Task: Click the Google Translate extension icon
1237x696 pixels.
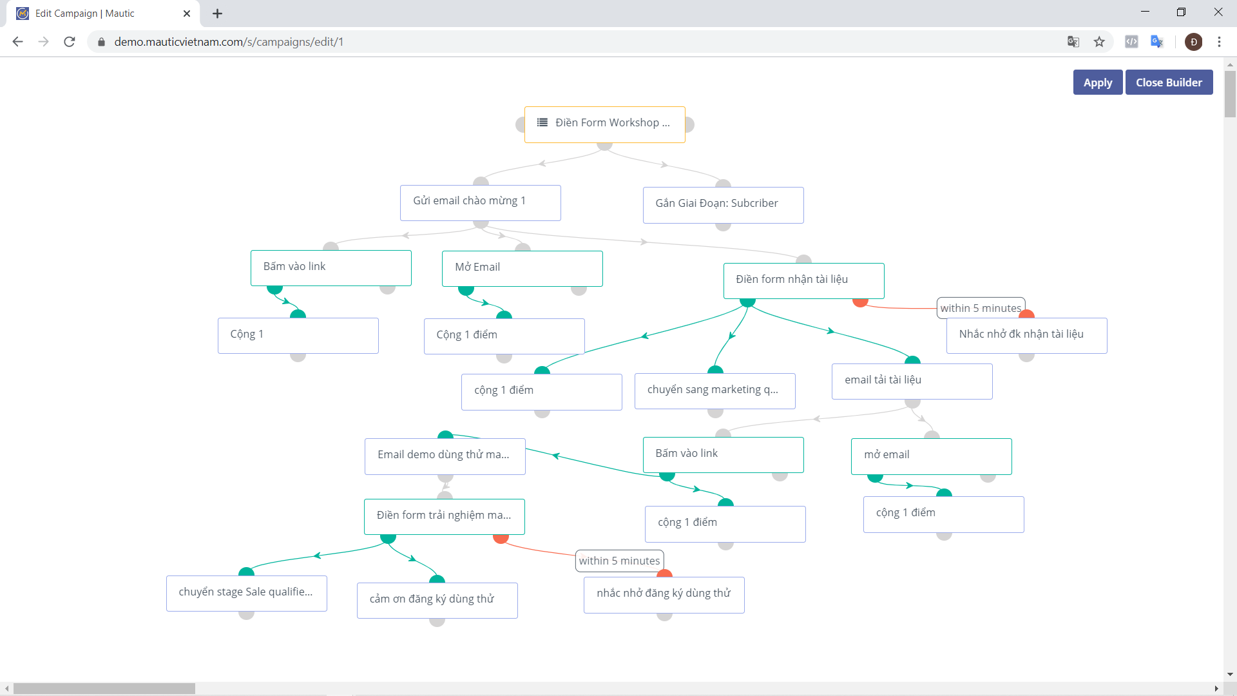Action: [x=1157, y=42]
